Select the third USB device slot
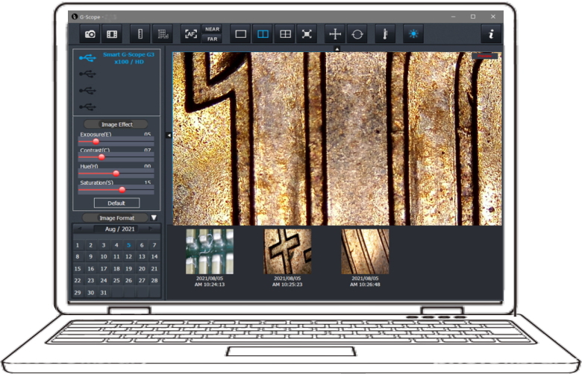 click(87, 90)
